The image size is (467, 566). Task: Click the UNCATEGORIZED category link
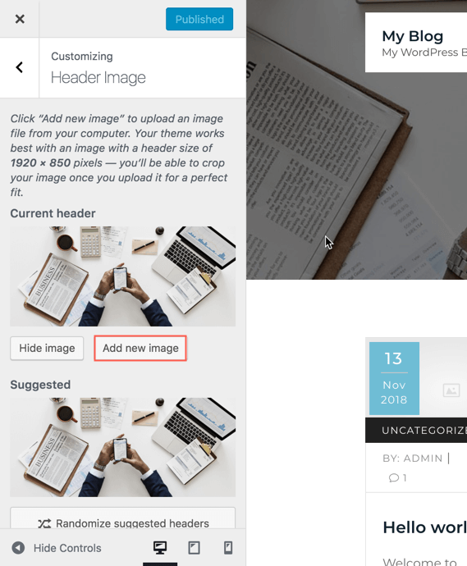click(x=424, y=431)
